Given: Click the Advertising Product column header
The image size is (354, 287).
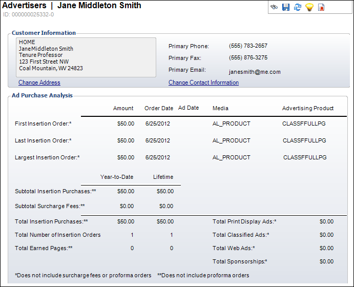Looking at the screenshot, I should (308, 108).
